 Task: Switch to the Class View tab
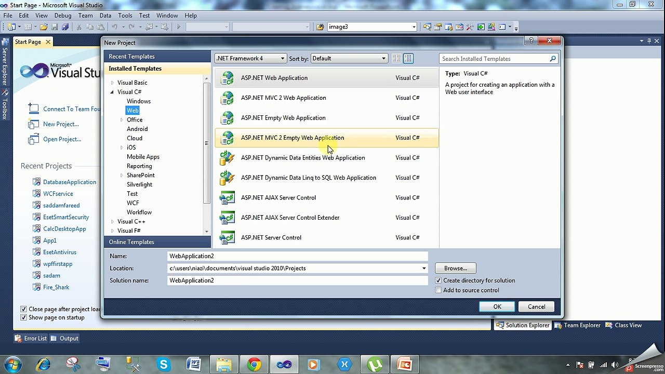point(623,326)
